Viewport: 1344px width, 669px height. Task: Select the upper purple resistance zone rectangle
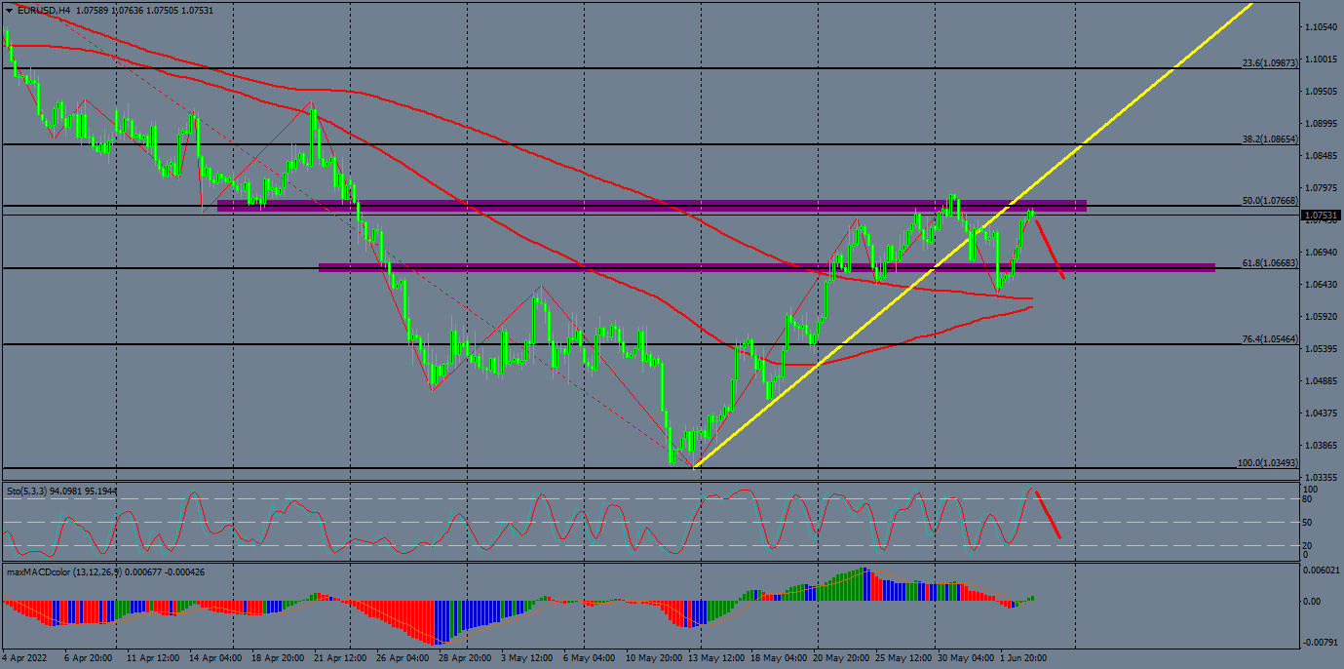(651, 206)
